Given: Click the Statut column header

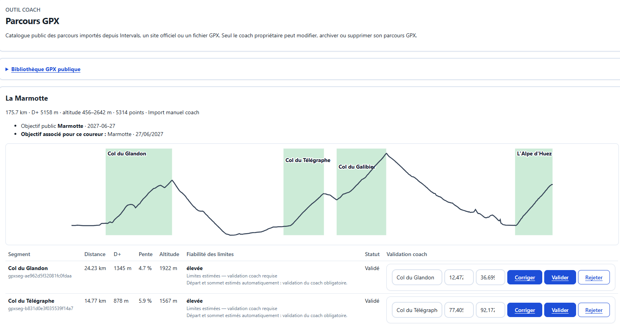Looking at the screenshot, I should (x=372, y=254).
